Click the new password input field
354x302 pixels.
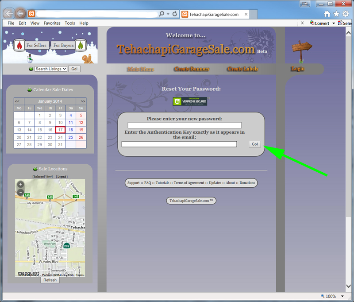pos(185,125)
